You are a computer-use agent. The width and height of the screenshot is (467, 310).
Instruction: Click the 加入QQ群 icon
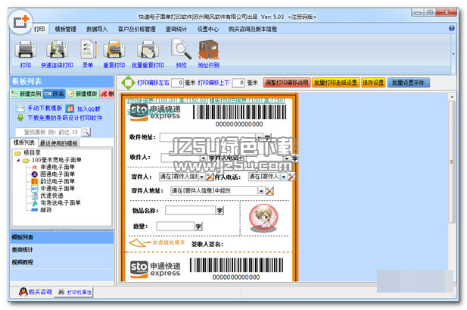(70, 108)
